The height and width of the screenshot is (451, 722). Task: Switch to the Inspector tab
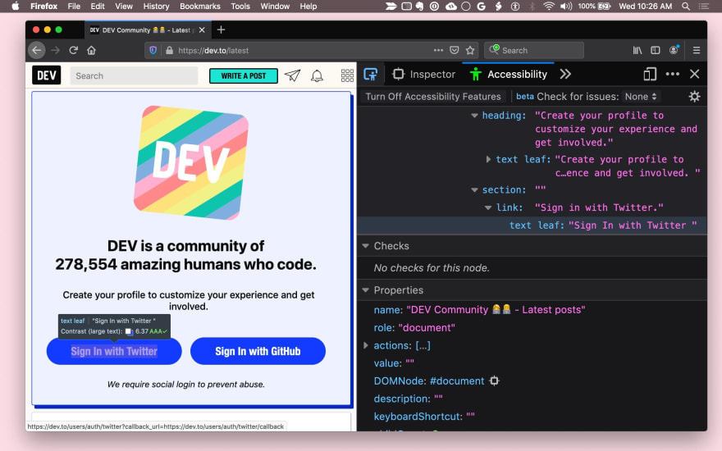pos(424,74)
